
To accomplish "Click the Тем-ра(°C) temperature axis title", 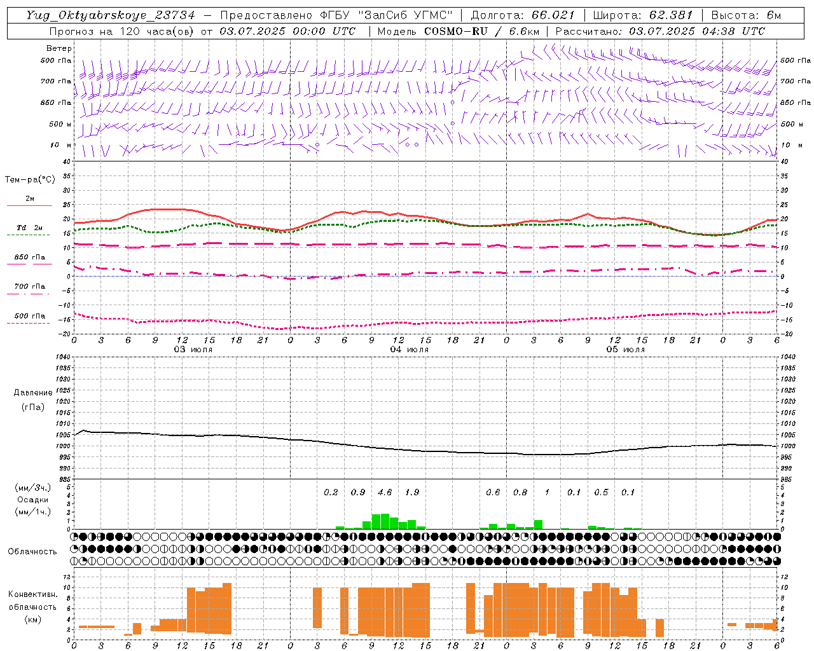I will [30, 180].
